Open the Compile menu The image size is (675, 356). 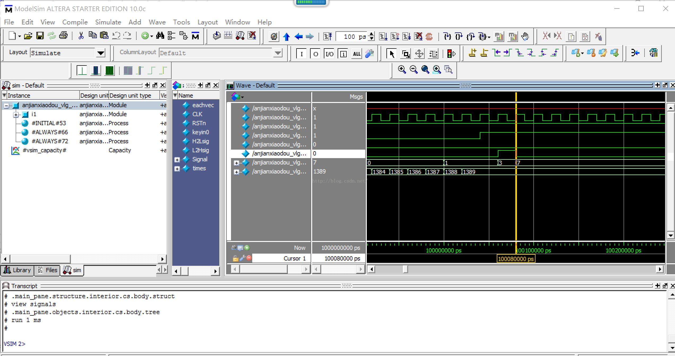point(75,22)
